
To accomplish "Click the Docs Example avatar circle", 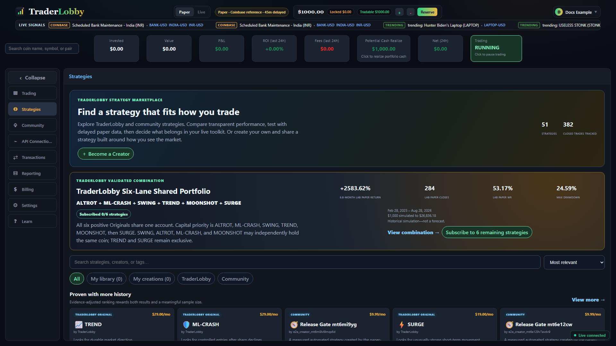I will coord(559,12).
